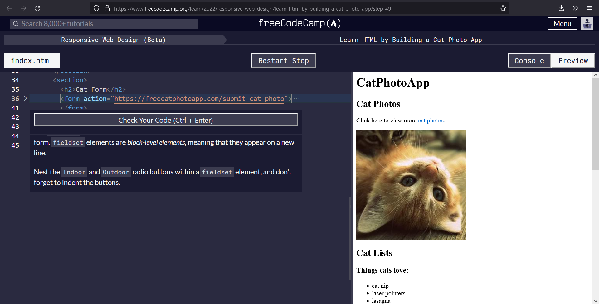The height and width of the screenshot is (304, 599).
Task: Open the Firefox application menu
Action: pos(590,8)
